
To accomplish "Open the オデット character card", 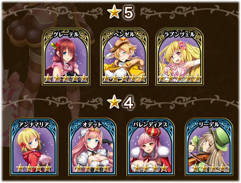I will 92,147.
